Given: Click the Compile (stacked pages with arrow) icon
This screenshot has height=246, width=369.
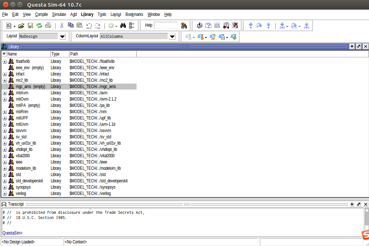Looking at the screenshot, I should (199, 26).
